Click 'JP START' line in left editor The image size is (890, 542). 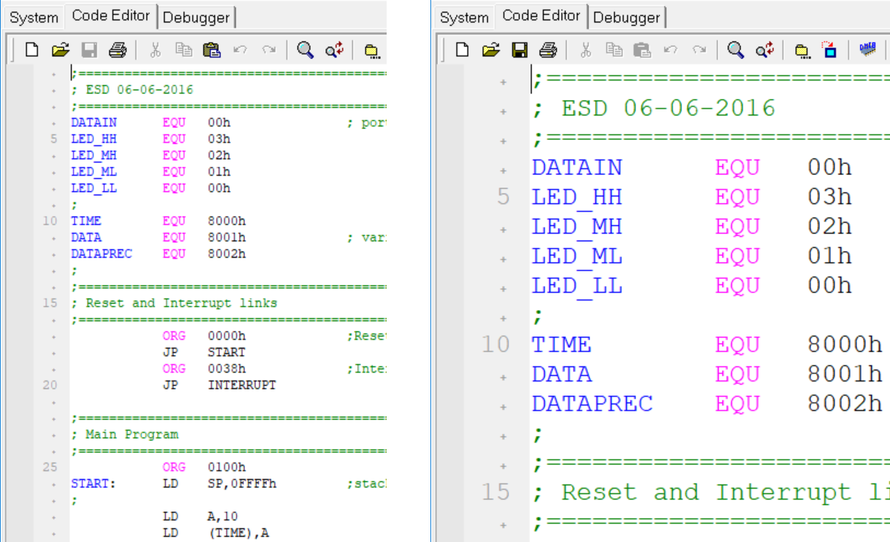204,352
